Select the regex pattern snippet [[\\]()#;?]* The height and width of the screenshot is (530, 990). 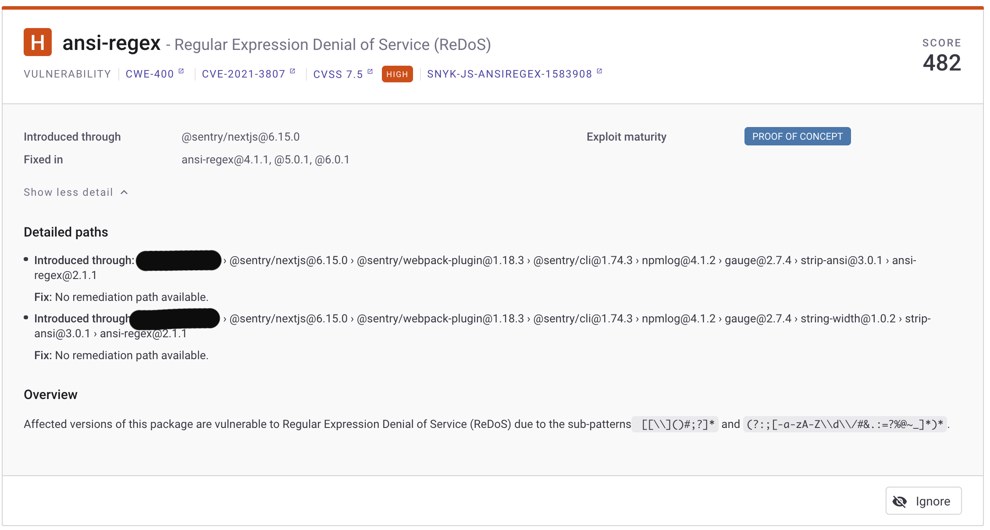click(675, 424)
